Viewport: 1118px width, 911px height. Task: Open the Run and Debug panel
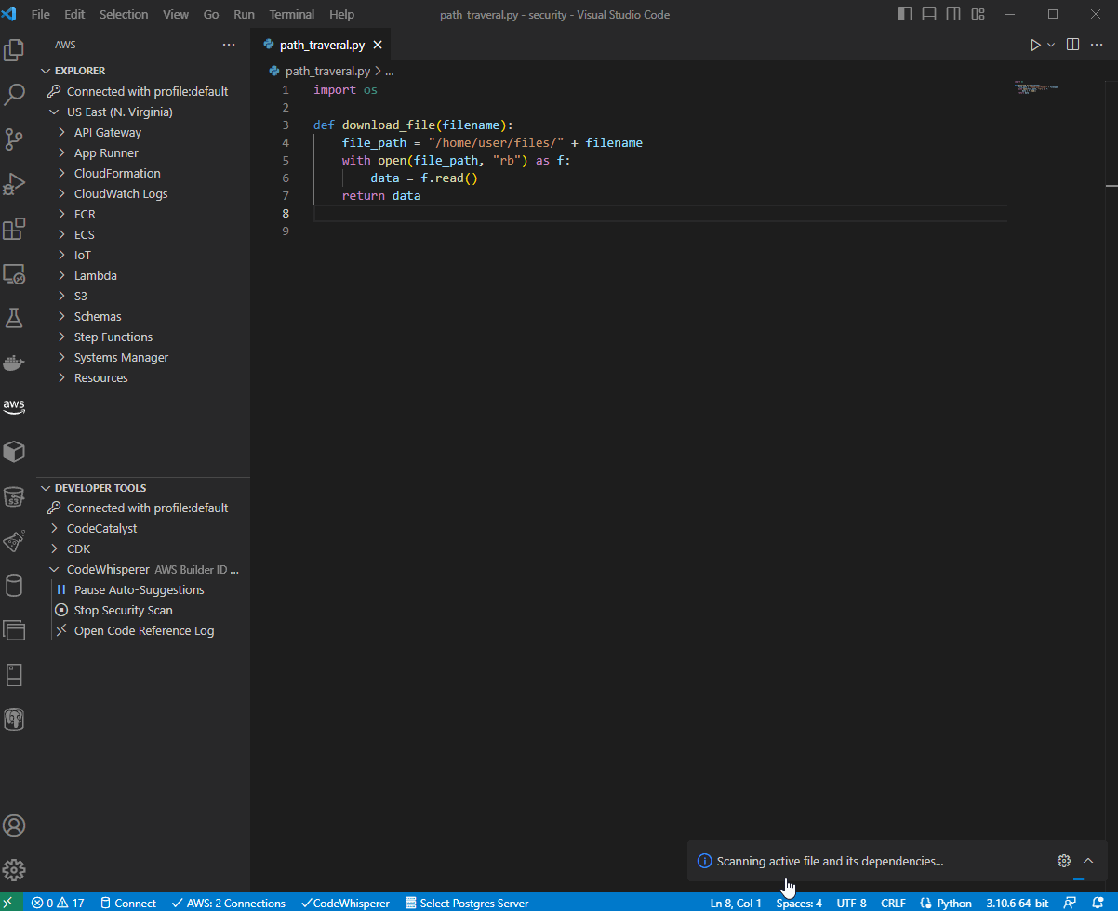pos(14,183)
